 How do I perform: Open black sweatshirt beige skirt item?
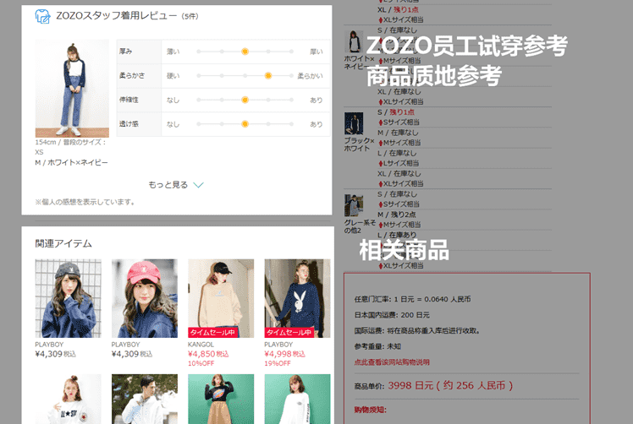pyautogui.click(x=221, y=399)
